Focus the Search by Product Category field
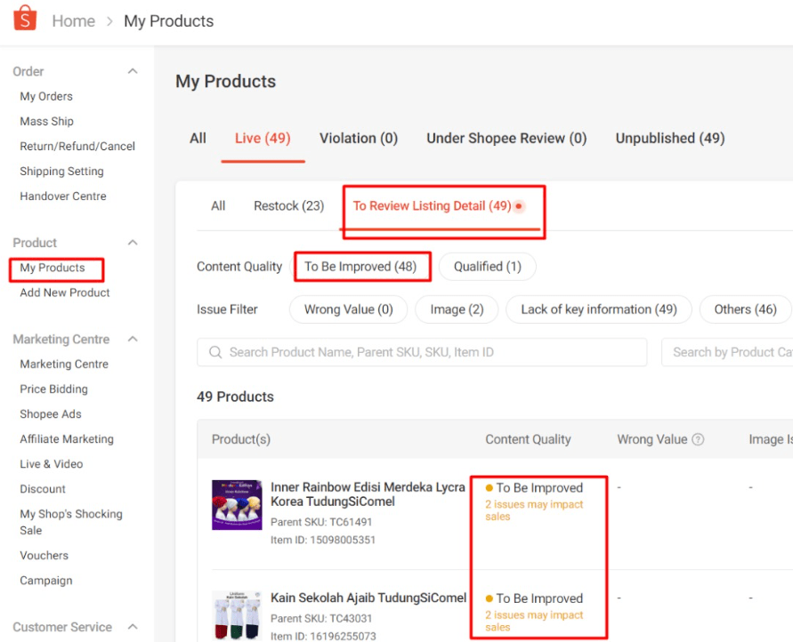The width and height of the screenshot is (793, 642). 727,352
